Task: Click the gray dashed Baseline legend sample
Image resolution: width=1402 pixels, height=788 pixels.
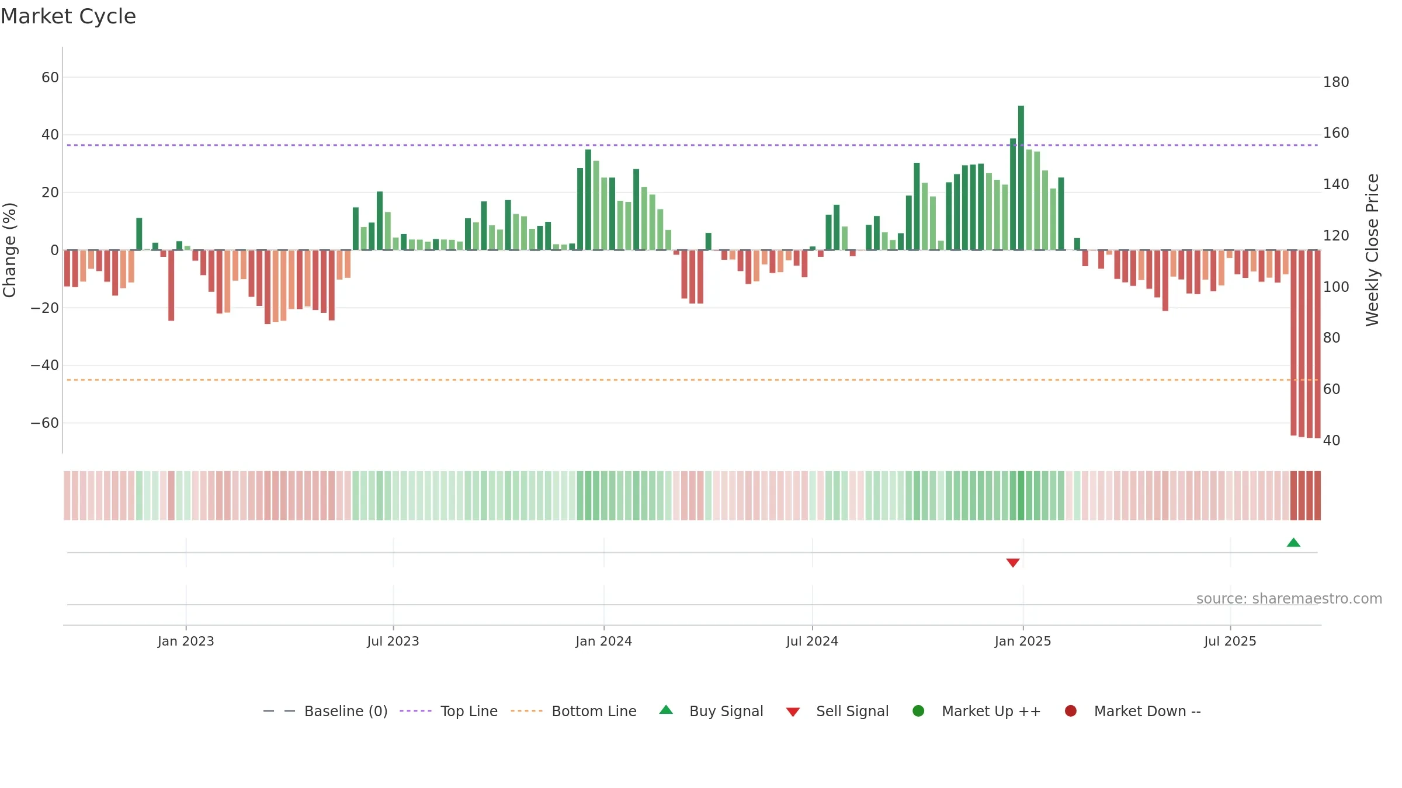Action: click(279, 711)
